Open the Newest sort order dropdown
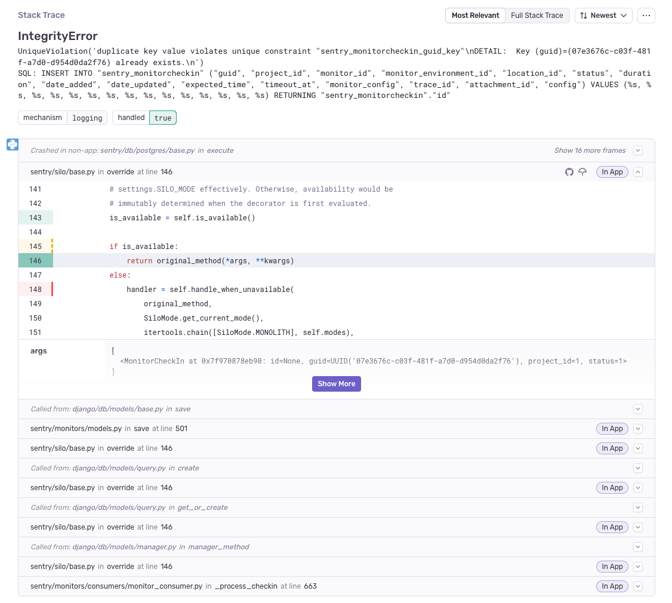The height and width of the screenshot is (603, 672). 603,16
